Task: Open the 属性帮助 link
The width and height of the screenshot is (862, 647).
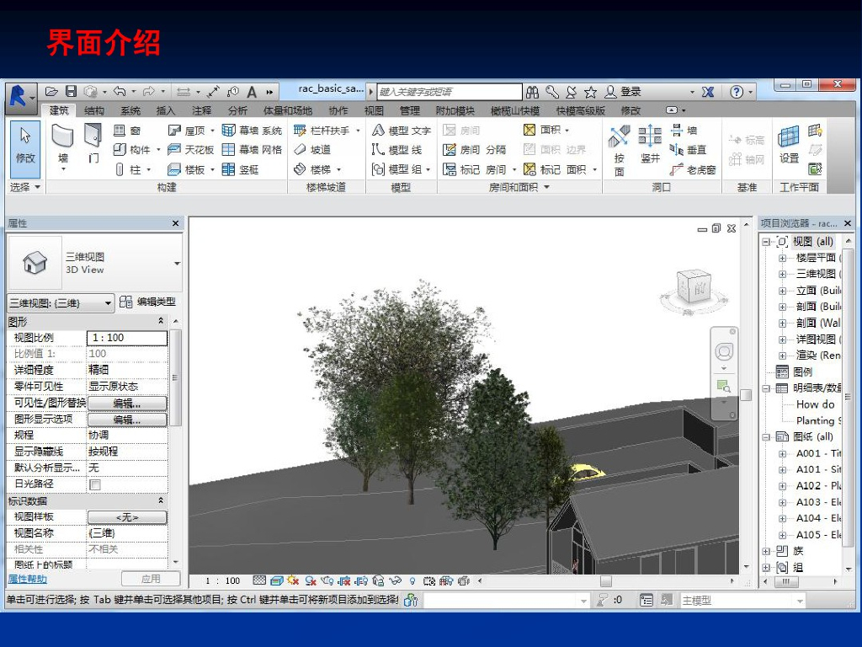Action: pyautogui.click(x=28, y=579)
